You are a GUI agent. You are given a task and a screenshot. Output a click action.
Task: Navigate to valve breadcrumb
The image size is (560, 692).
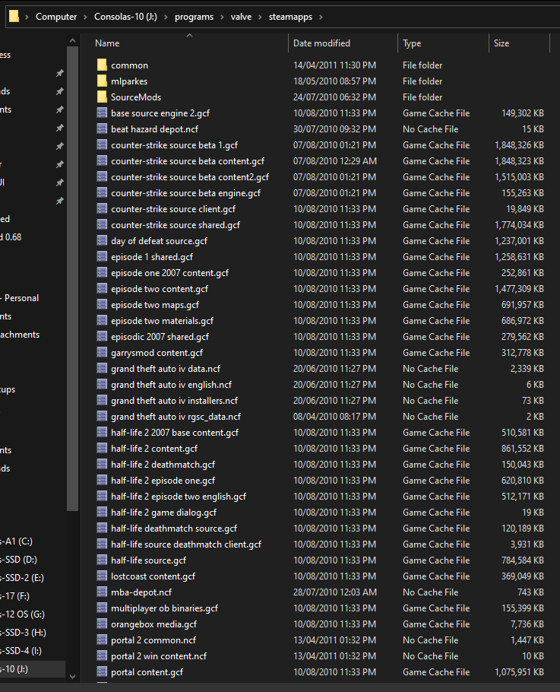(x=241, y=17)
